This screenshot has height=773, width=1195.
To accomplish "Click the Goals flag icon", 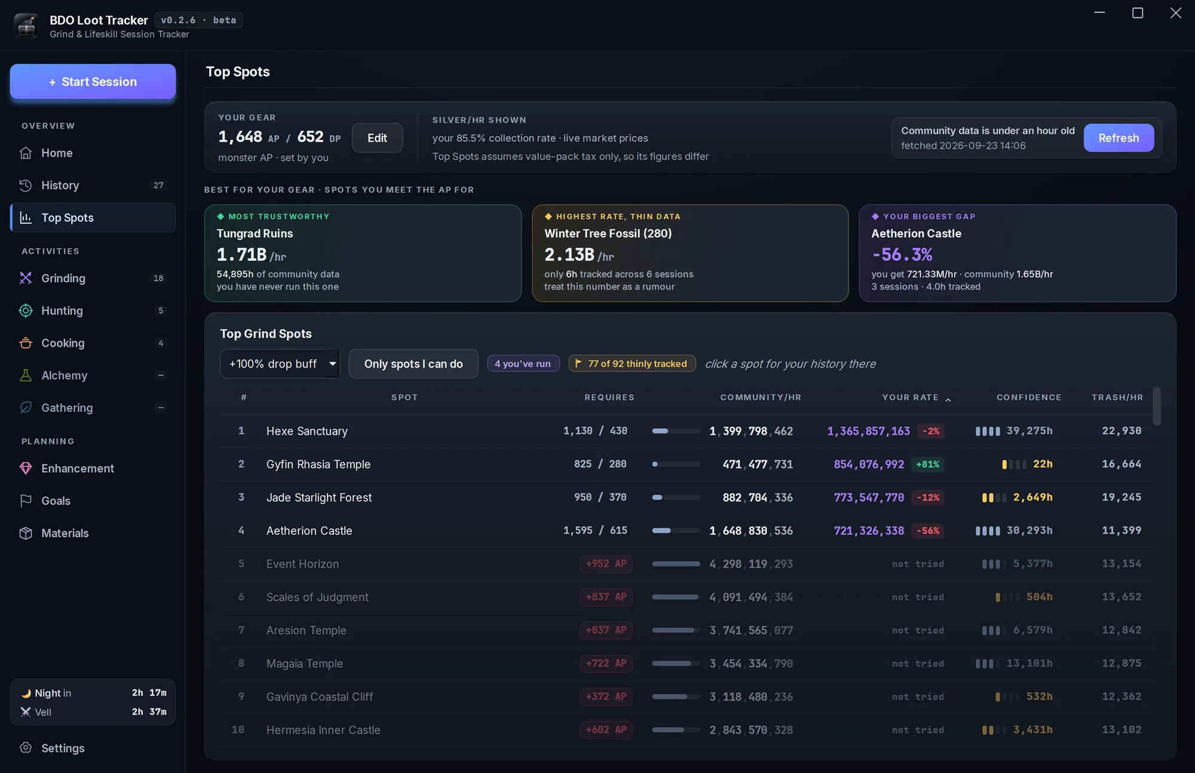I will point(26,500).
